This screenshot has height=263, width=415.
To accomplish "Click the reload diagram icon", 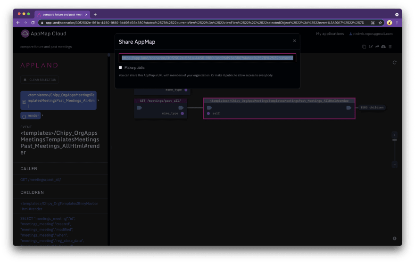I will coord(394,62).
